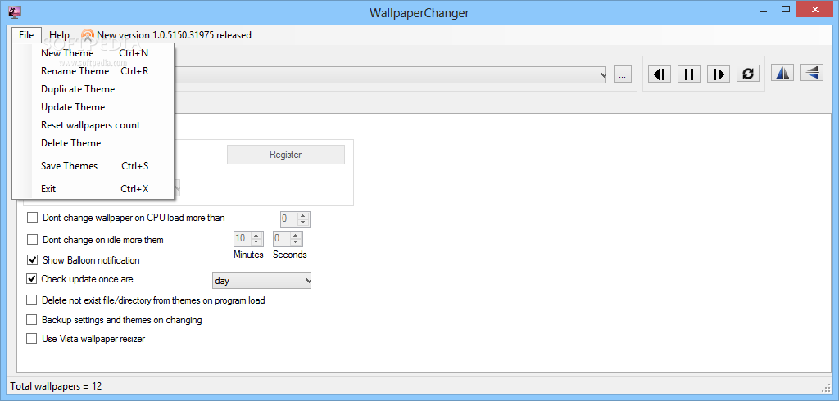Pause the wallpaper rotation
This screenshot has width=839, height=401.
[689, 74]
